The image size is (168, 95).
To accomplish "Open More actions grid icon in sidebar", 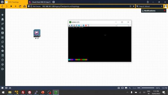I will 2,37.
